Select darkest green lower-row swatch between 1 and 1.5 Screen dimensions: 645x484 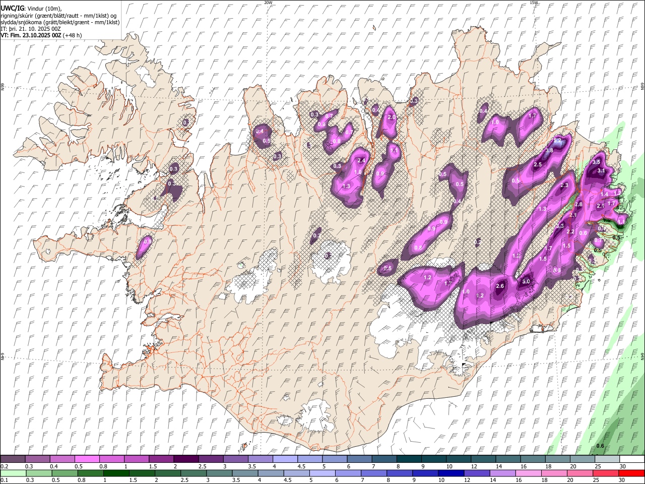coord(116,473)
